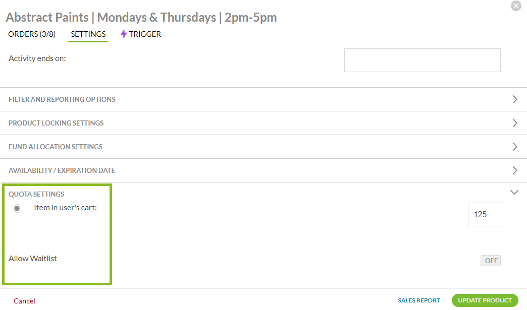527x310 pixels.
Task: Click the Product Locking Settings header text
Action: pyautogui.click(x=56, y=123)
